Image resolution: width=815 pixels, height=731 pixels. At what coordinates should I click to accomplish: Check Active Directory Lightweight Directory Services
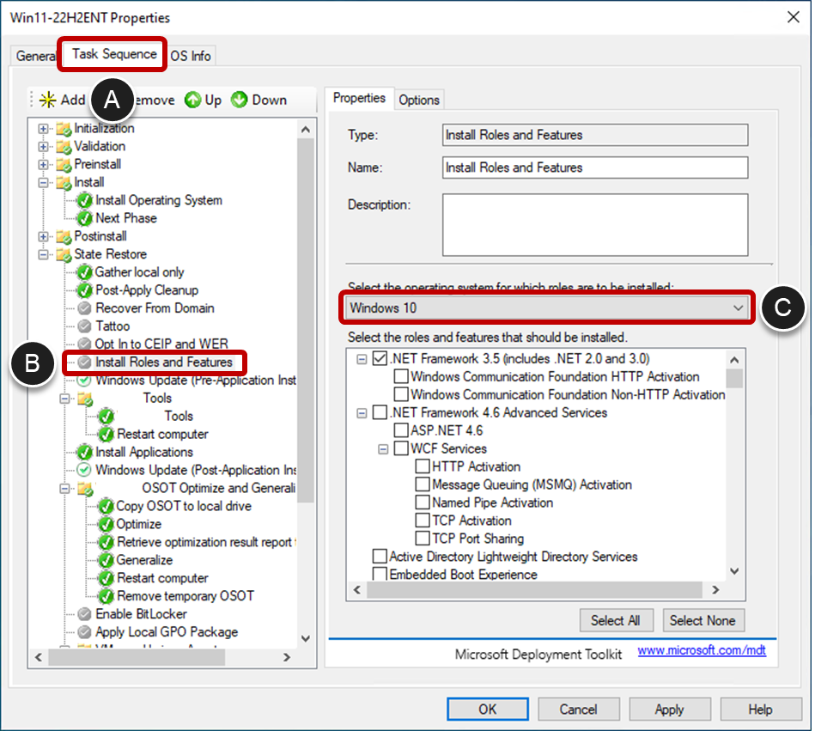(379, 557)
